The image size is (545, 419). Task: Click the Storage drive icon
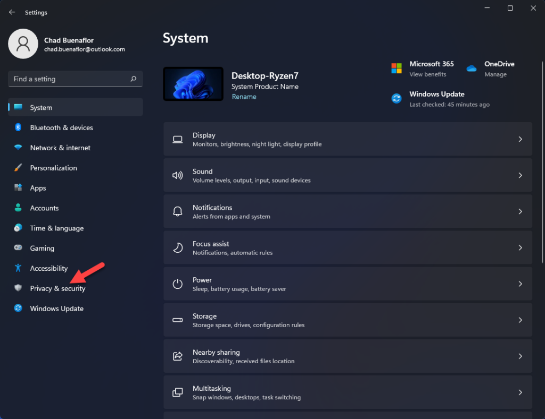coord(178,320)
